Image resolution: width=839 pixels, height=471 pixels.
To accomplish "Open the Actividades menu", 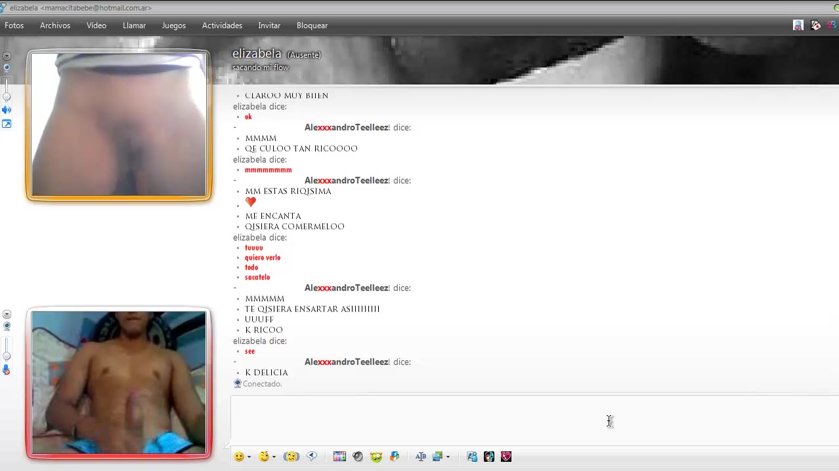I will 222,26.
